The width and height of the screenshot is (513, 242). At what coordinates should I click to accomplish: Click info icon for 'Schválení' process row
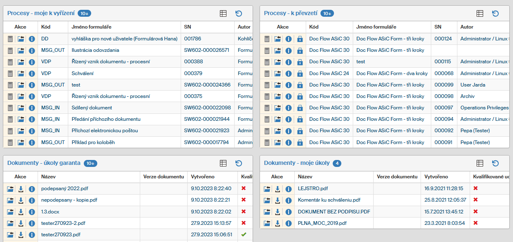32,73
